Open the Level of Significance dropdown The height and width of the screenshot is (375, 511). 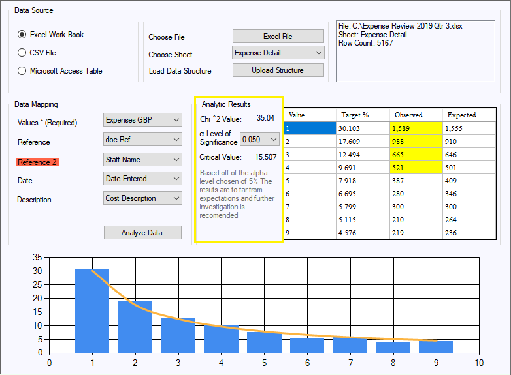[259, 139]
